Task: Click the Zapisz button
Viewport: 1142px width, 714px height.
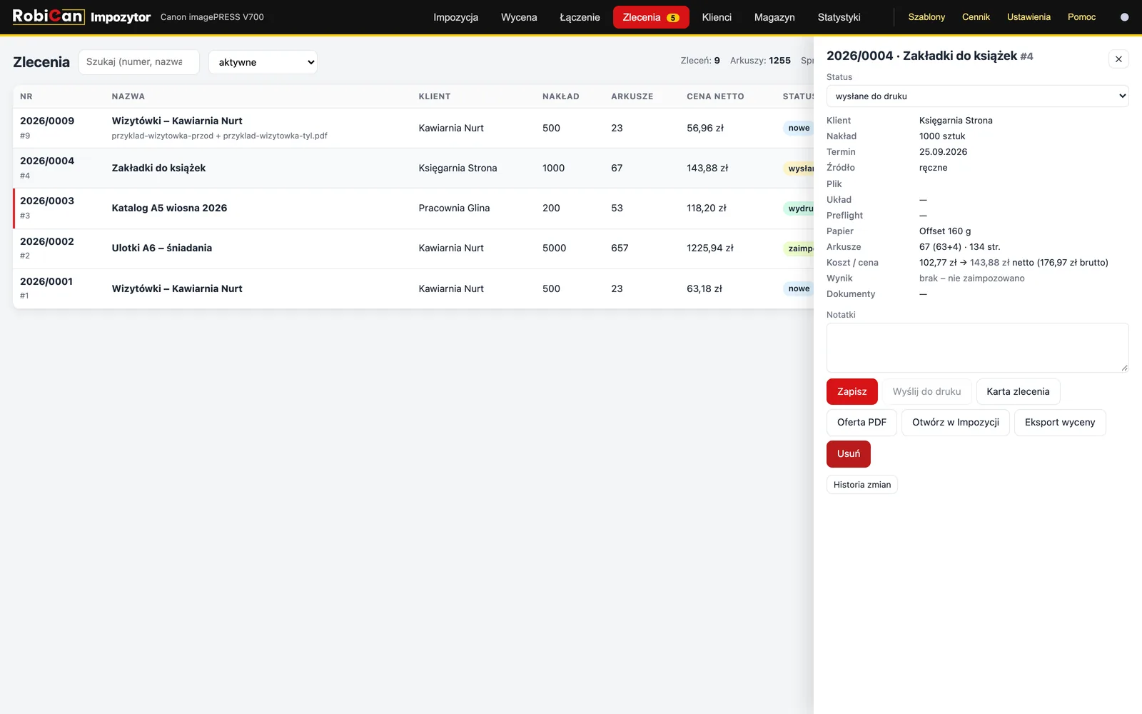Action: tap(852, 392)
